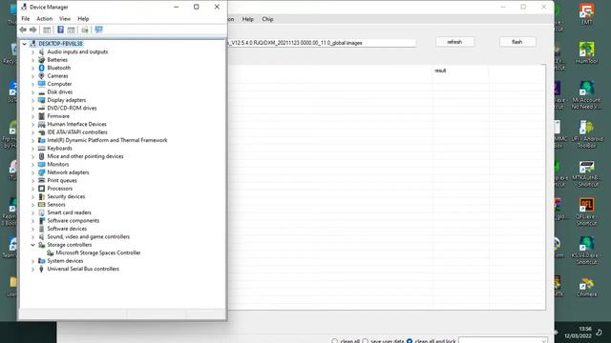Select Microsoft Storage Spaces Controller

point(97,252)
